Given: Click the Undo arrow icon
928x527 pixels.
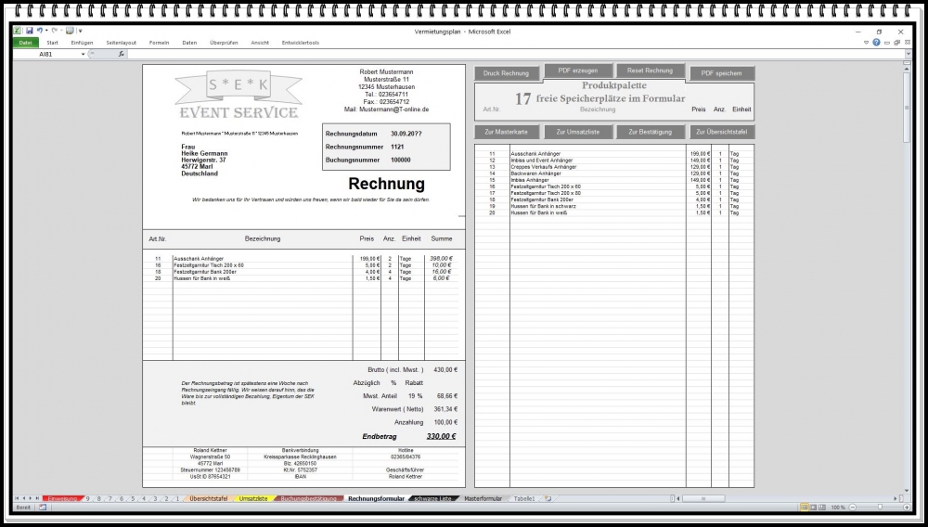Looking at the screenshot, I should (40, 31).
